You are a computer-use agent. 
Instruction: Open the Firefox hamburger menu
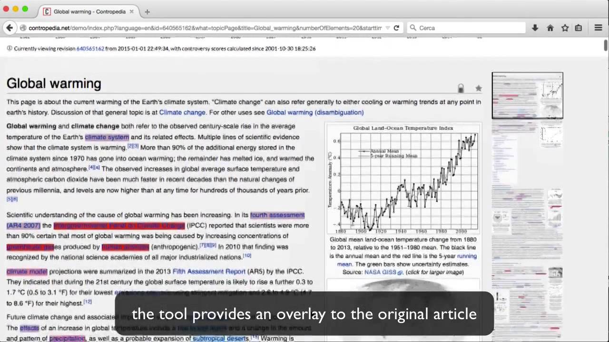pyautogui.click(x=599, y=28)
